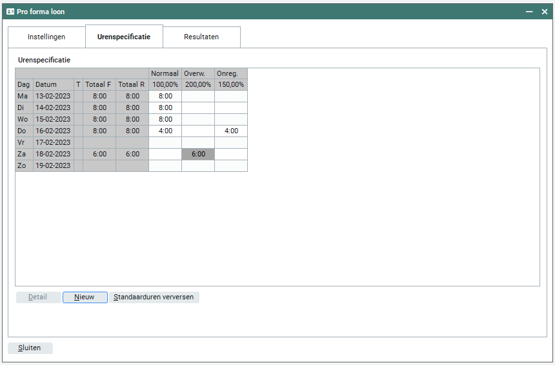Open the Resultaten tab
Viewport: 555px width, 365px height.
[x=201, y=37]
